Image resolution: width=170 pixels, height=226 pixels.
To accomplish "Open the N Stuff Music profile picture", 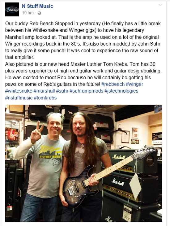I will click(12, 9).
